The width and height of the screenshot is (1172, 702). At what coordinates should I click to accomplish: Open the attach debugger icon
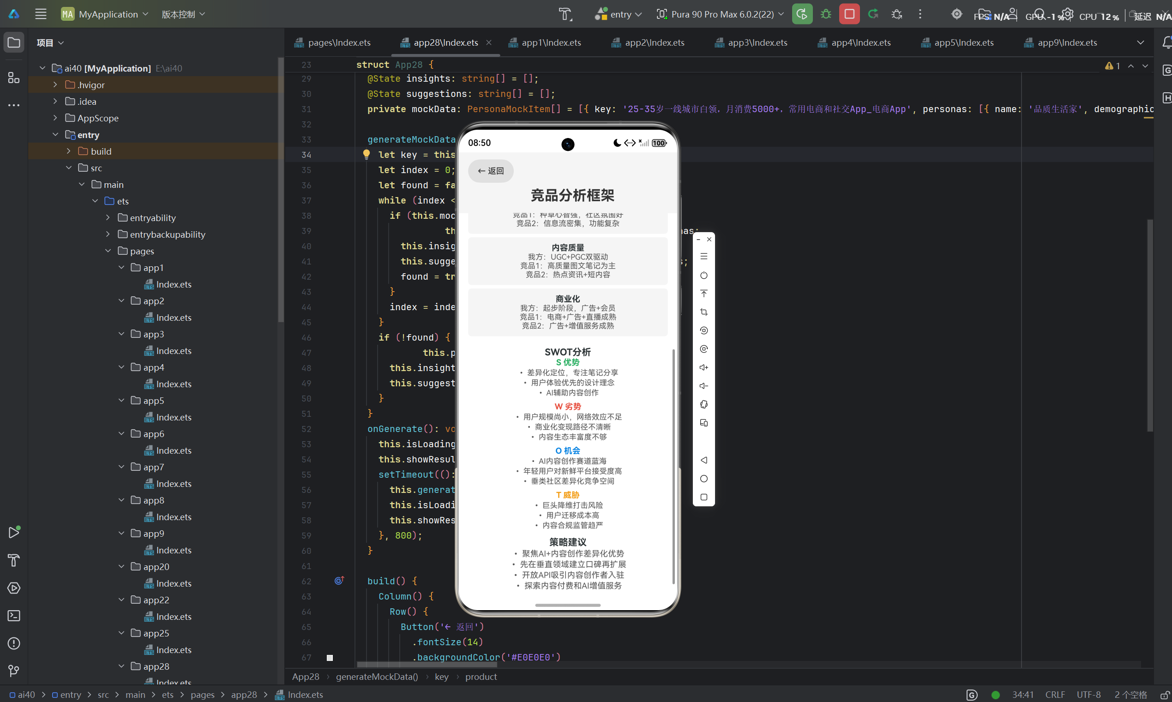pyautogui.click(x=896, y=14)
